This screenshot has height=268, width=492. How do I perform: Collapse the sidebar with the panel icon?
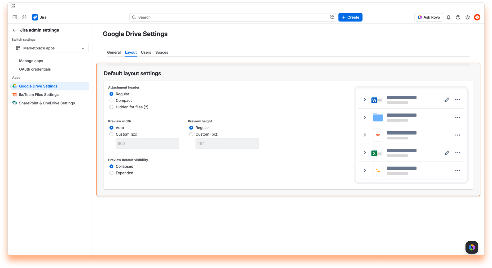[15, 17]
